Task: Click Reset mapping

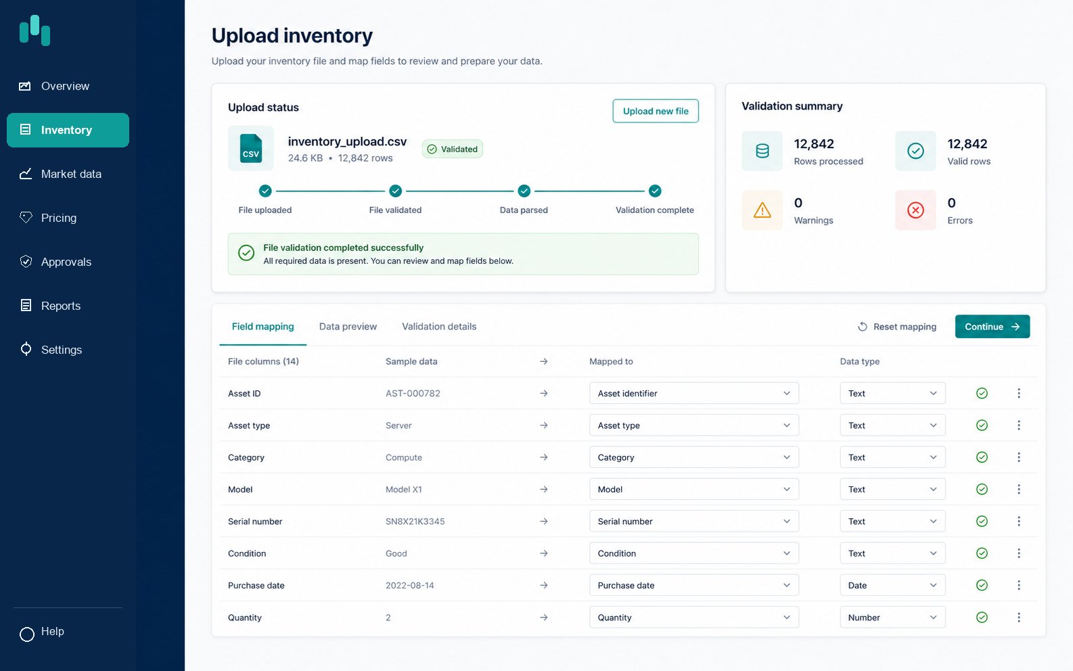Action: pos(897,327)
